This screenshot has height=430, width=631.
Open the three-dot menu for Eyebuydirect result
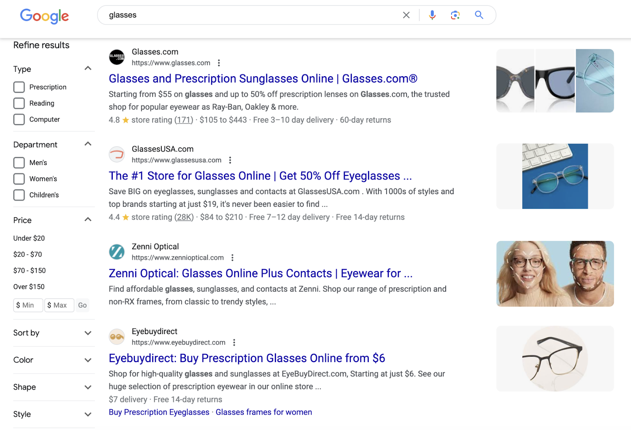(234, 342)
